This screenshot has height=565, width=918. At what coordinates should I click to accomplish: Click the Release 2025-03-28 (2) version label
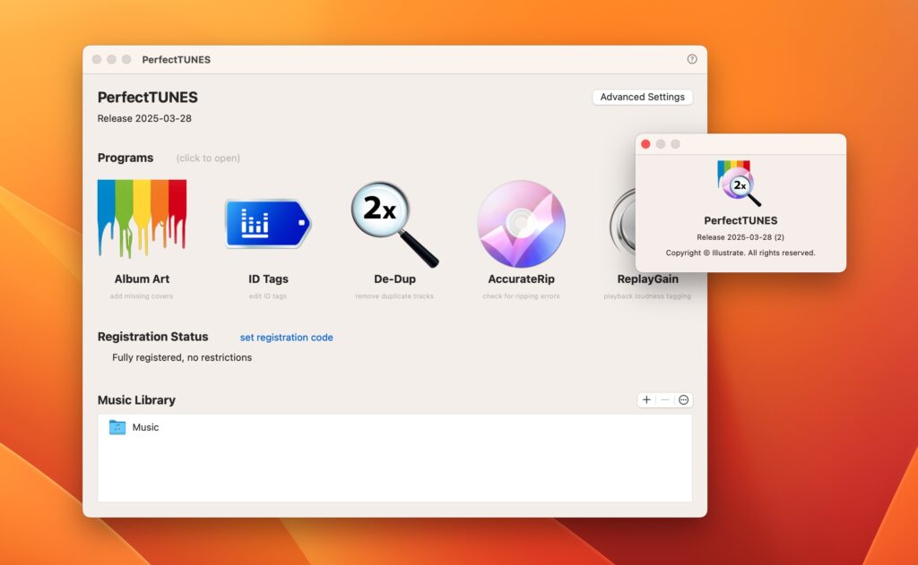click(740, 237)
